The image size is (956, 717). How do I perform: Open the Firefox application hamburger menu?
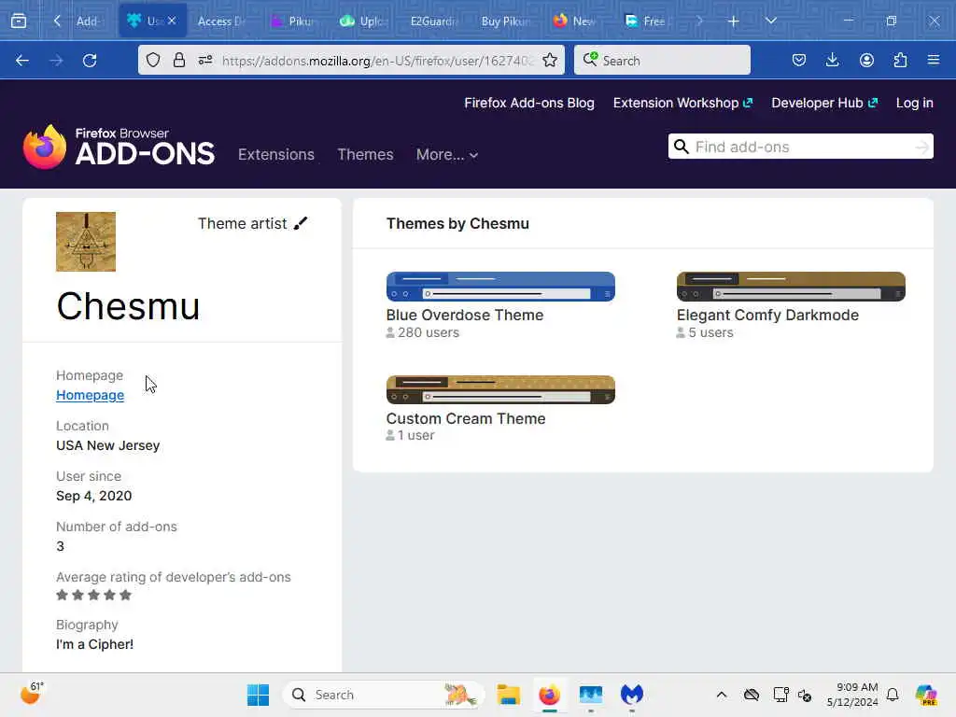click(934, 60)
